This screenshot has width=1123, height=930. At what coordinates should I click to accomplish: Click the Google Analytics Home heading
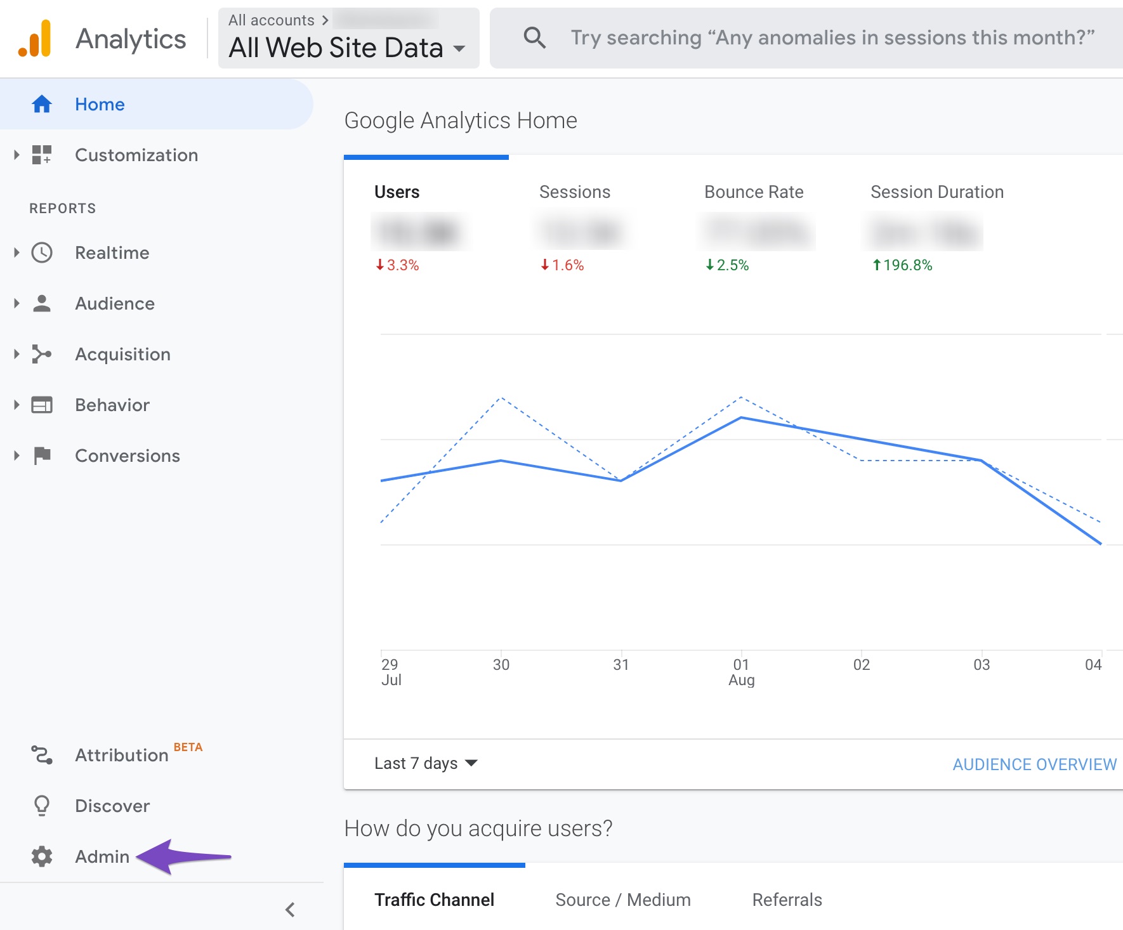(461, 121)
